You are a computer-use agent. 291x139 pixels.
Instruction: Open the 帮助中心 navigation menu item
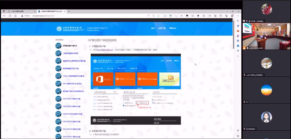[172, 28]
